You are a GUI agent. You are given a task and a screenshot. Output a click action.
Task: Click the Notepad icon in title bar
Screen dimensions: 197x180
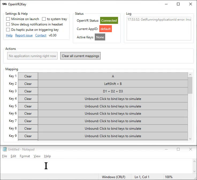click(x=5, y=149)
